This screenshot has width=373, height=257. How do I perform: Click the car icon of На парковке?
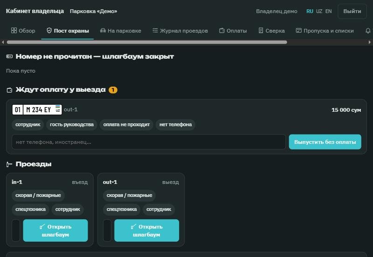point(103,30)
